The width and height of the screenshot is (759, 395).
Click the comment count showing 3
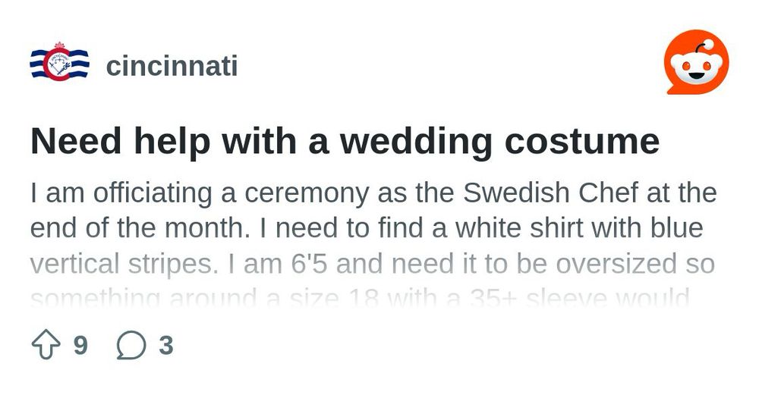click(x=166, y=345)
